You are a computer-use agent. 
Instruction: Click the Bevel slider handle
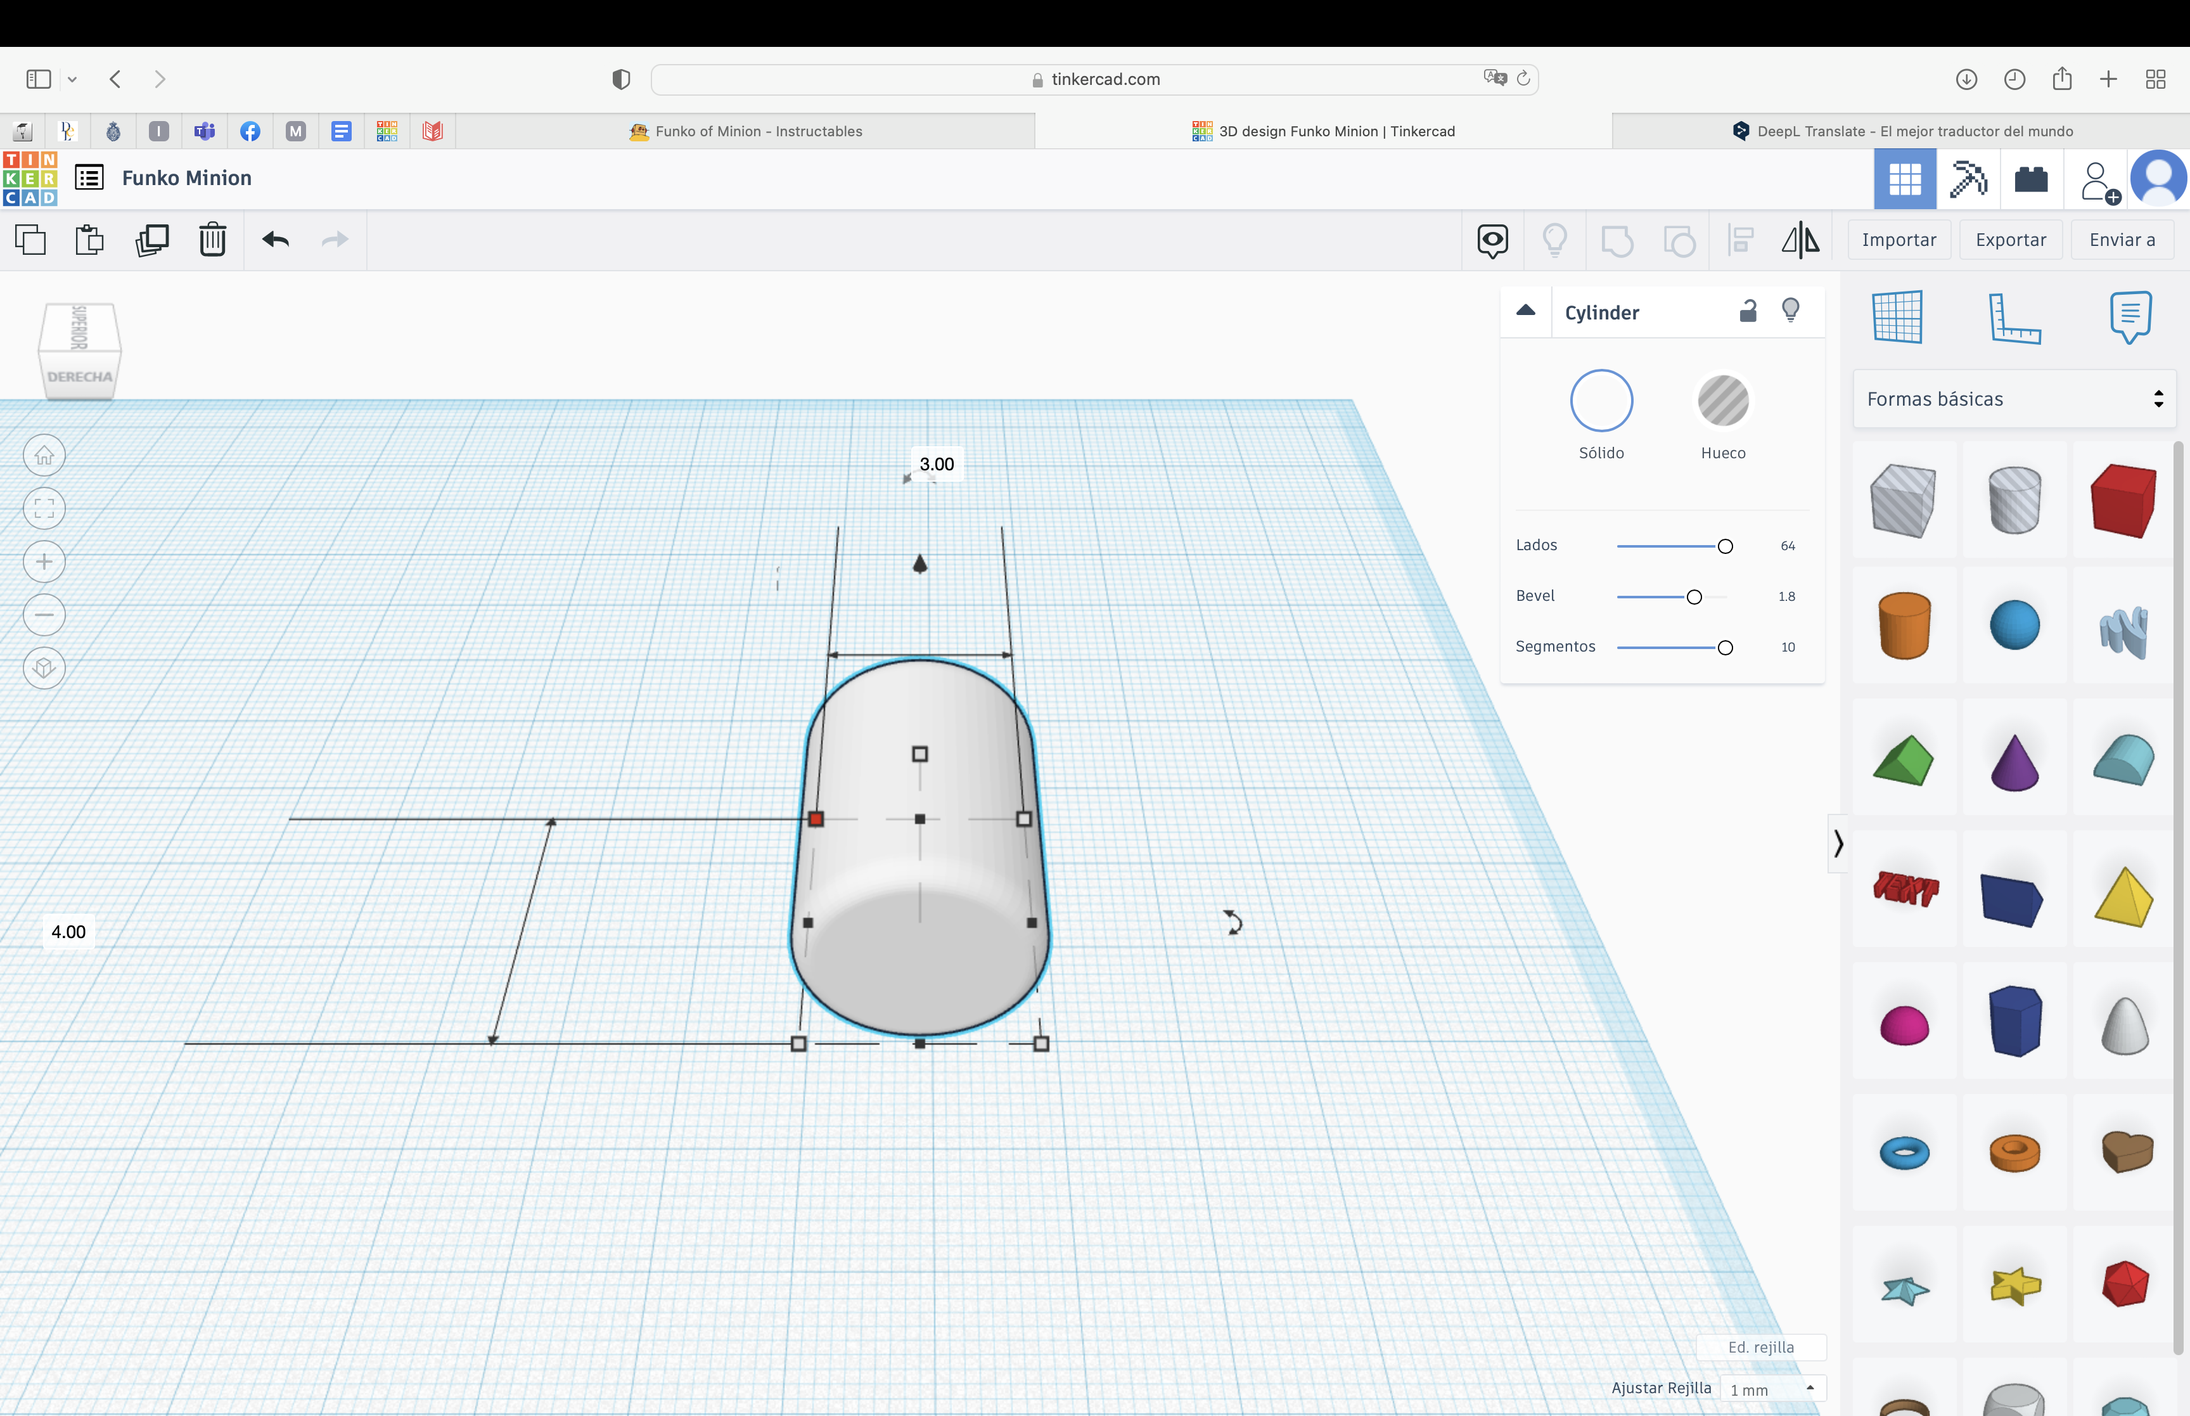tap(1694, 596)
